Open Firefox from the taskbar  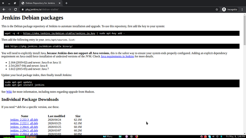click(137, 137)
